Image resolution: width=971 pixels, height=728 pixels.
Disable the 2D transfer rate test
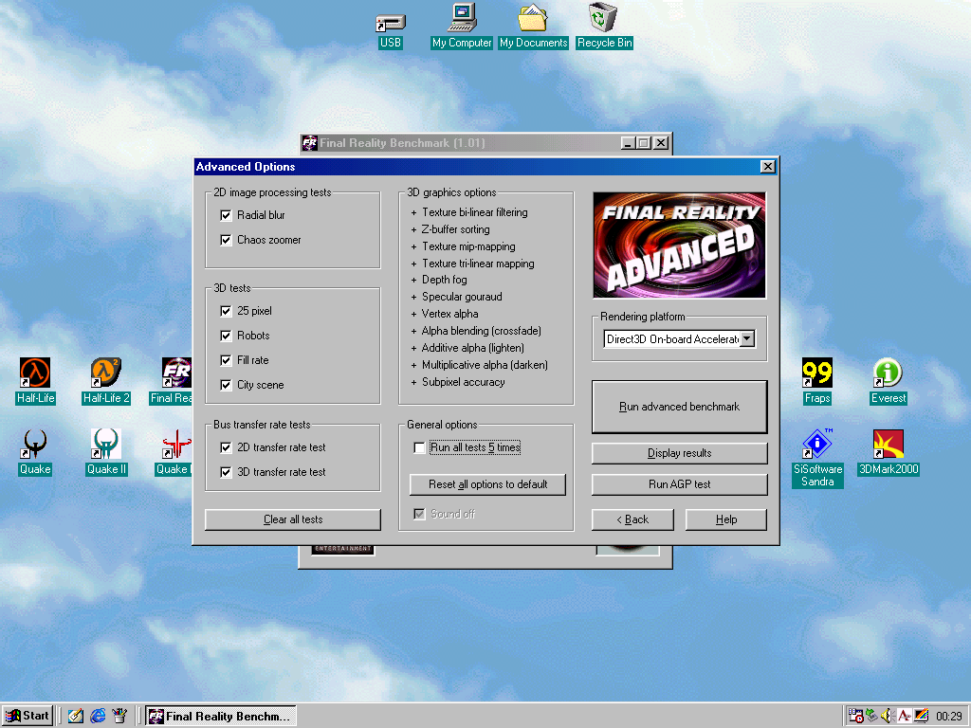click(226, 447)
